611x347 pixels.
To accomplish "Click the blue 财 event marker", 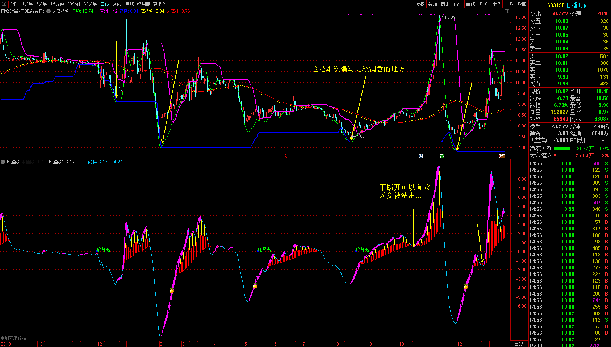I will 421,156.
